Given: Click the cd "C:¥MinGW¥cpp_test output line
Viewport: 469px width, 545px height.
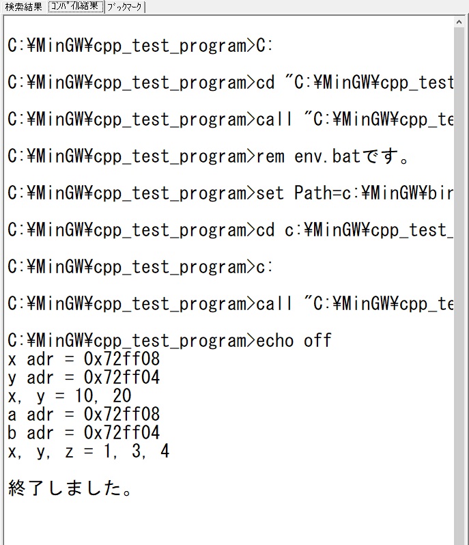Looking at the screenshot, I should (x=231, y=83).
